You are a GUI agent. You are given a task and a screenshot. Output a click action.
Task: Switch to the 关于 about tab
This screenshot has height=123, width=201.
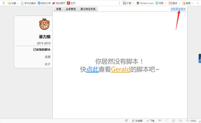coord(47,64)
